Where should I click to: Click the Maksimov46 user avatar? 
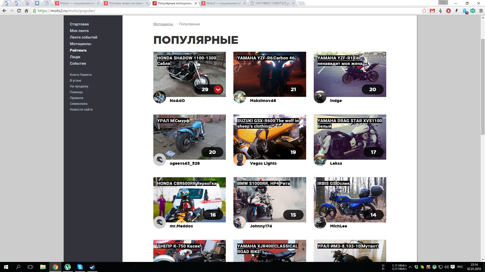click(x=240, y=97)
